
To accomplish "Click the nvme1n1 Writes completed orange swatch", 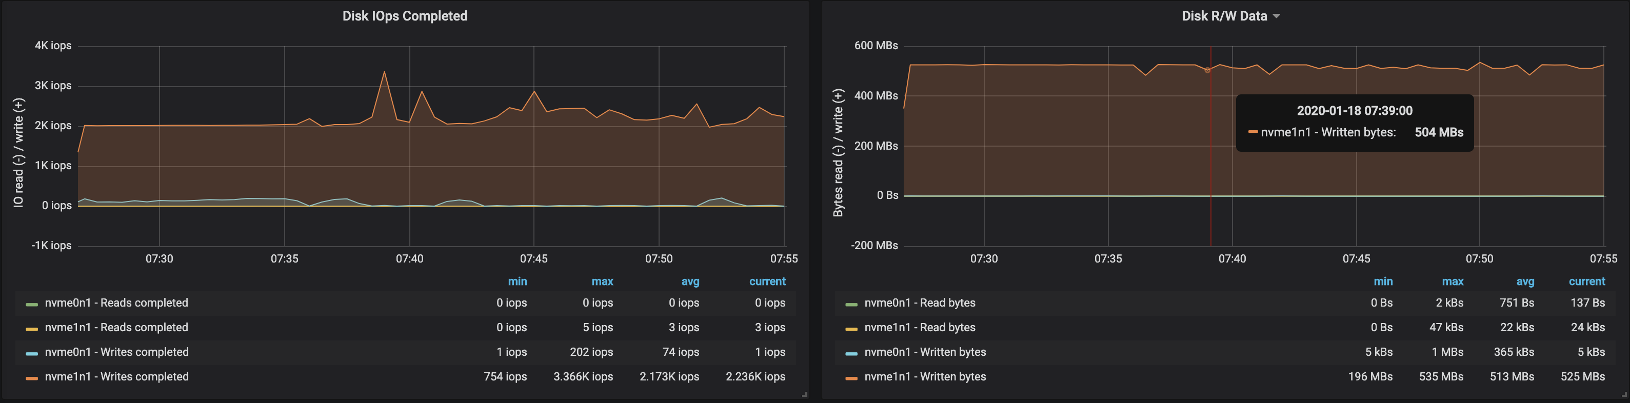I will coord(32,378).
